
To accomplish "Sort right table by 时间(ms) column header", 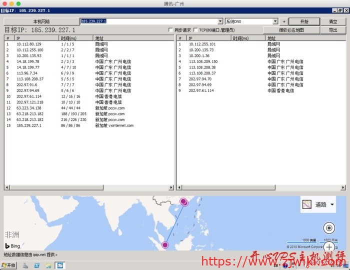I will 248,38.
